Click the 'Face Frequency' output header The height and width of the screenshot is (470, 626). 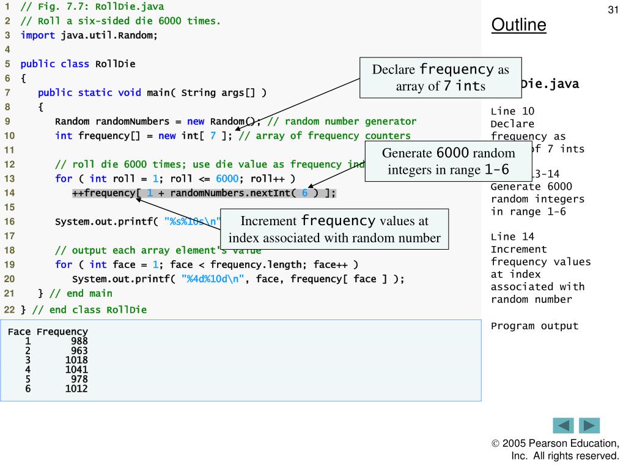click(48, 332)
